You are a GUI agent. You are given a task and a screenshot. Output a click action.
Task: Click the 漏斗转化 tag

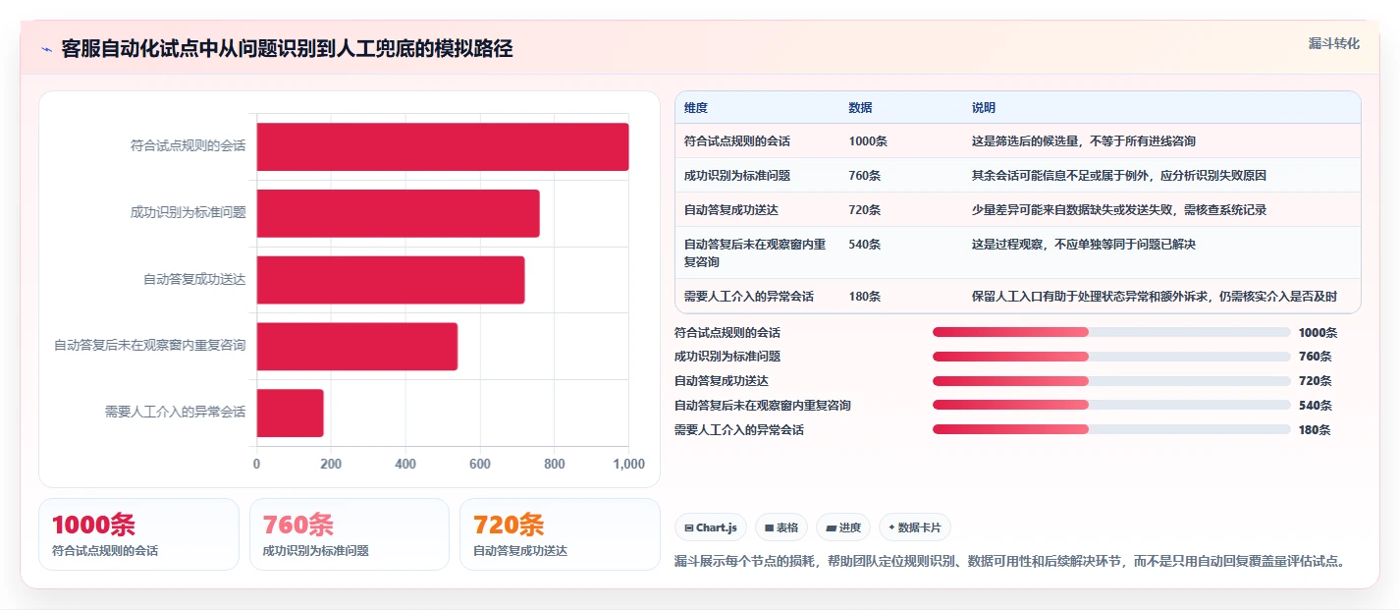tap(1334, 43)
